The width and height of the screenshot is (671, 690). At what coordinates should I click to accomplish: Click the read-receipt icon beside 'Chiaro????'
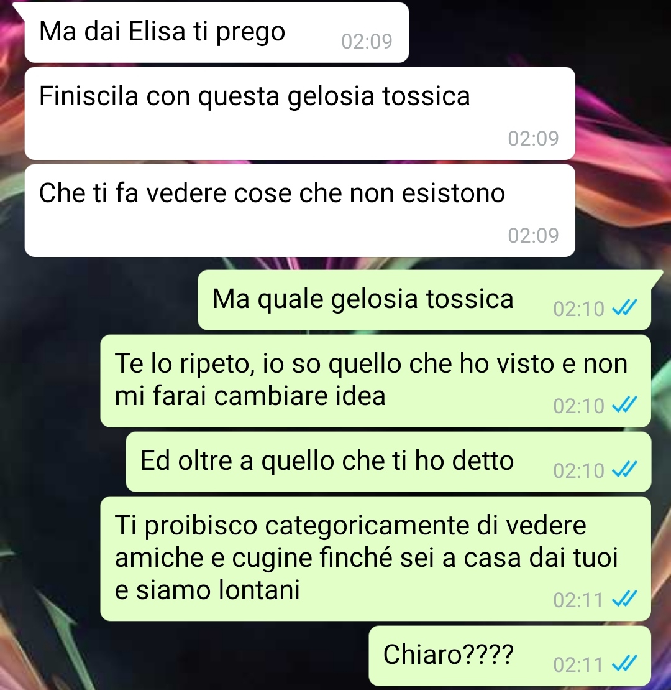click(x=624, y=664)
